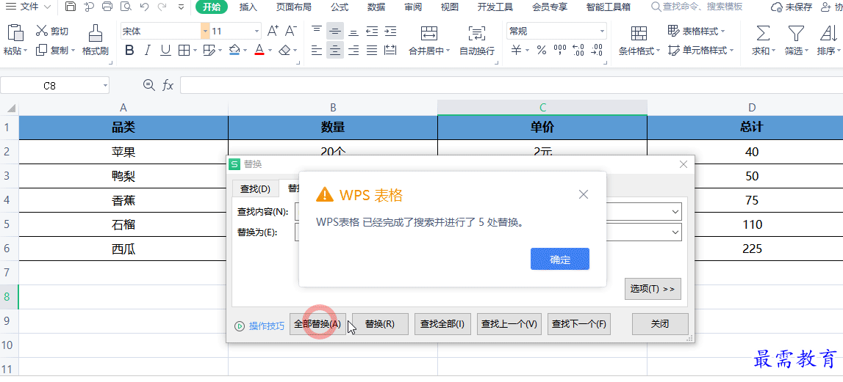Expand the Replace with (替换为) dropdown arrow
843x382 pixels.
(x=676, y=232)
